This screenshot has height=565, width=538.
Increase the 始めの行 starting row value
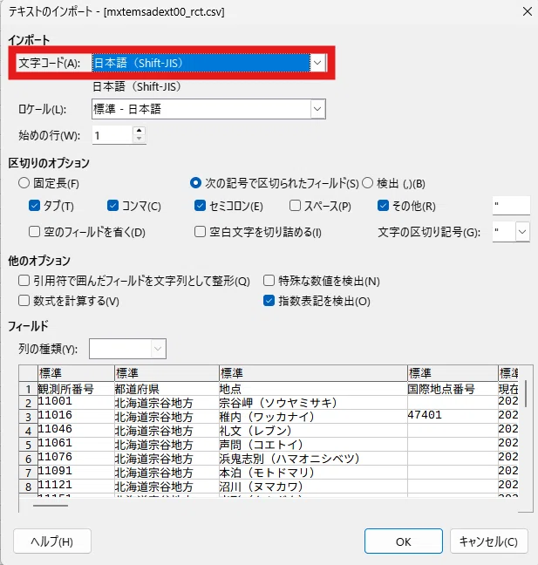pos(140,131)
